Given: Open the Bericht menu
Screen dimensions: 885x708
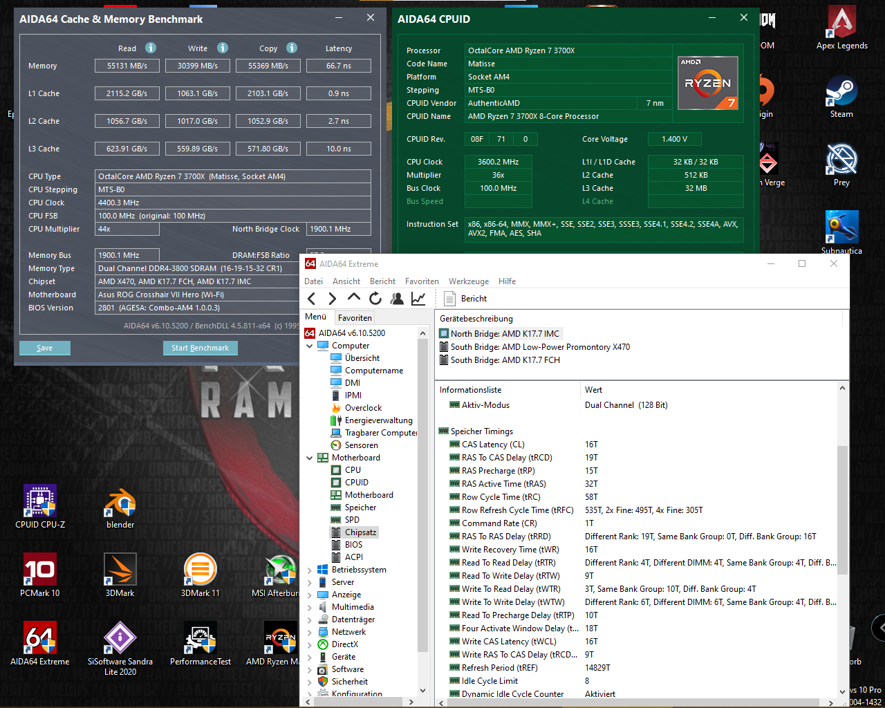Looking at the screenshot, I should (382, 281).
